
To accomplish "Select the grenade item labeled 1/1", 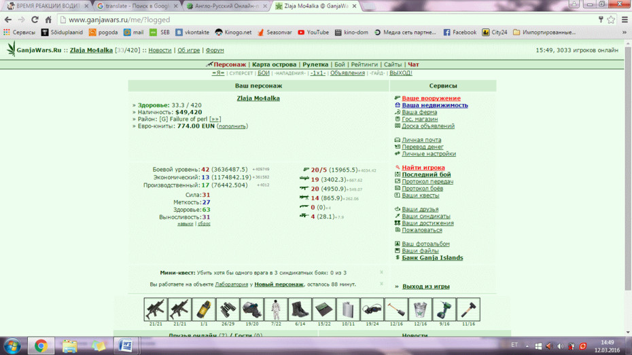I will (204, 309).
